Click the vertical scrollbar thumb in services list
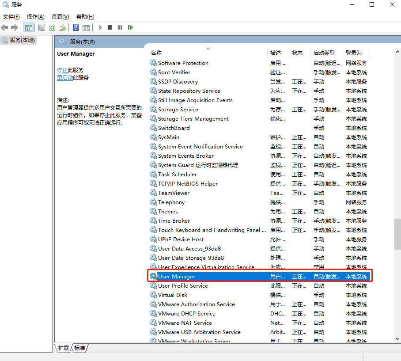The width and height of the screenshot is (401, 361). click(397, 234)
